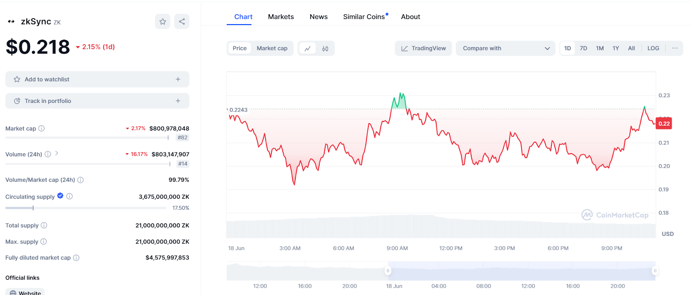Click the $803,147,907 volume value
The width and height of the screenshot is (691, 295).
tap(170, 154)
